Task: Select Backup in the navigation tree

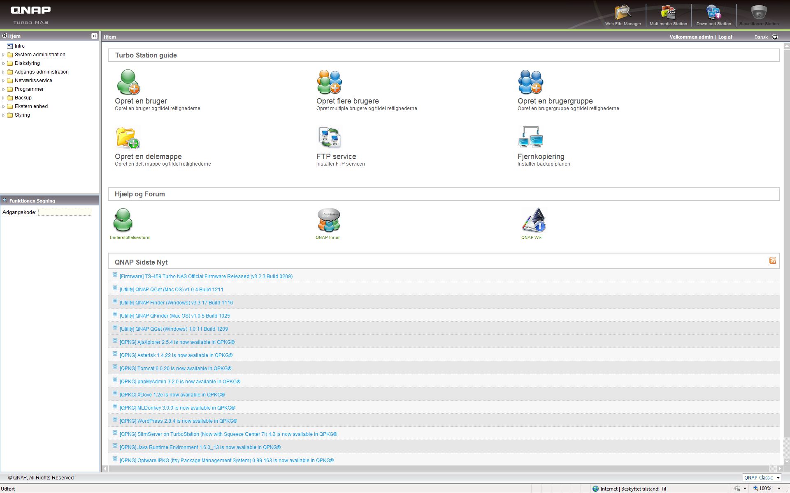Action: (x=23, y=98)
